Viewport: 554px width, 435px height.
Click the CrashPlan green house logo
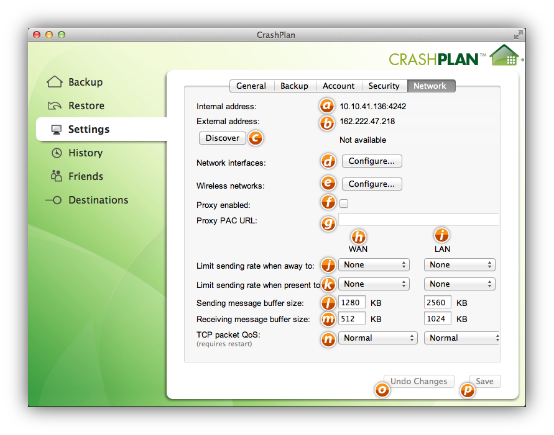tap(506, 56)
